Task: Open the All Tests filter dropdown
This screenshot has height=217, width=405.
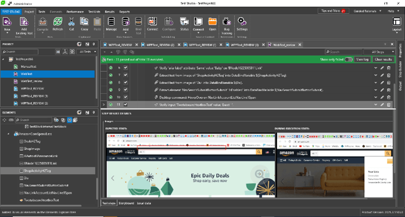Action: (x=87, y=52)
